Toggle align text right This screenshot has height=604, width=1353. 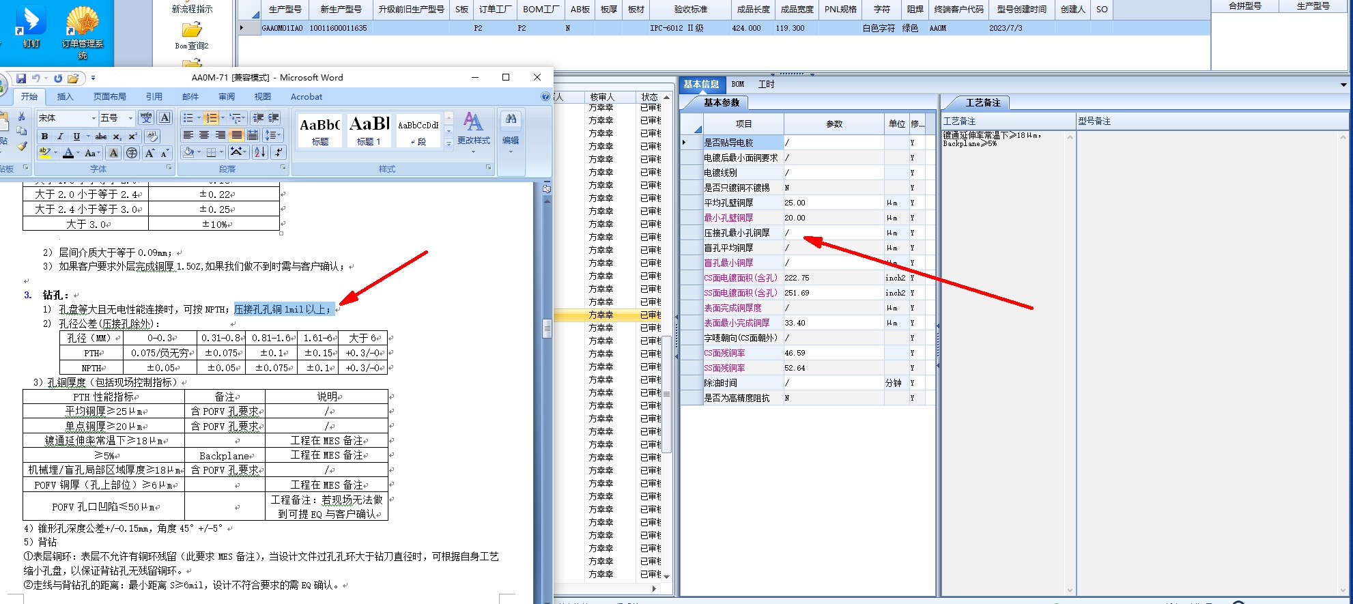click(220, 135)
